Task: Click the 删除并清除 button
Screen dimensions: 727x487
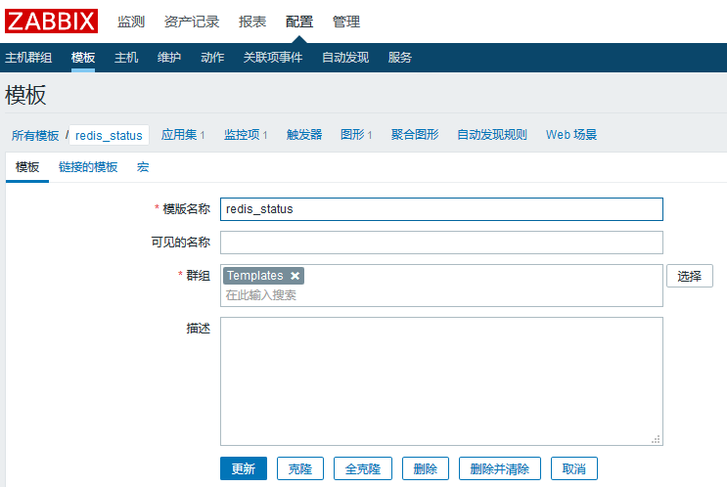Action: tap(499, 469)
